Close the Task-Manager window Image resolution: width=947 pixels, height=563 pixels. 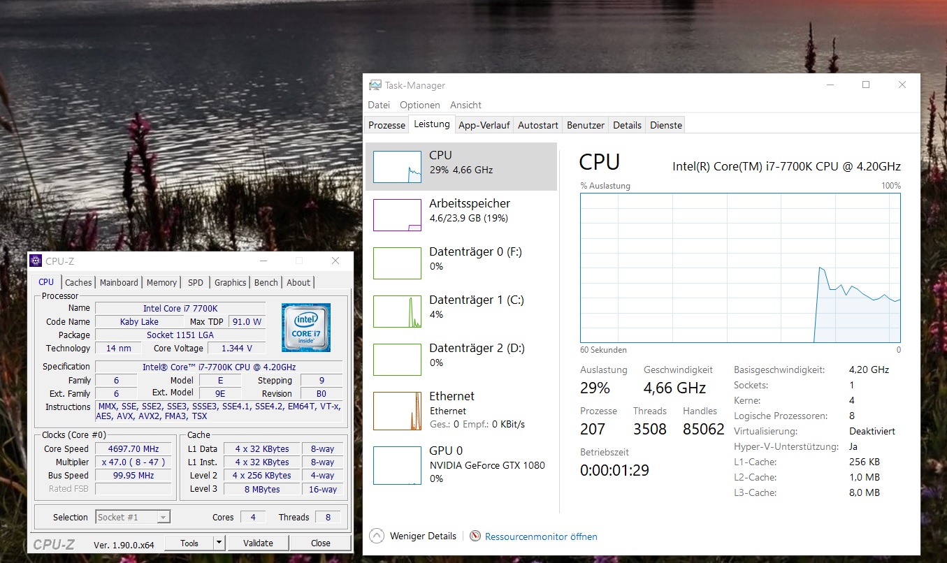902,85
